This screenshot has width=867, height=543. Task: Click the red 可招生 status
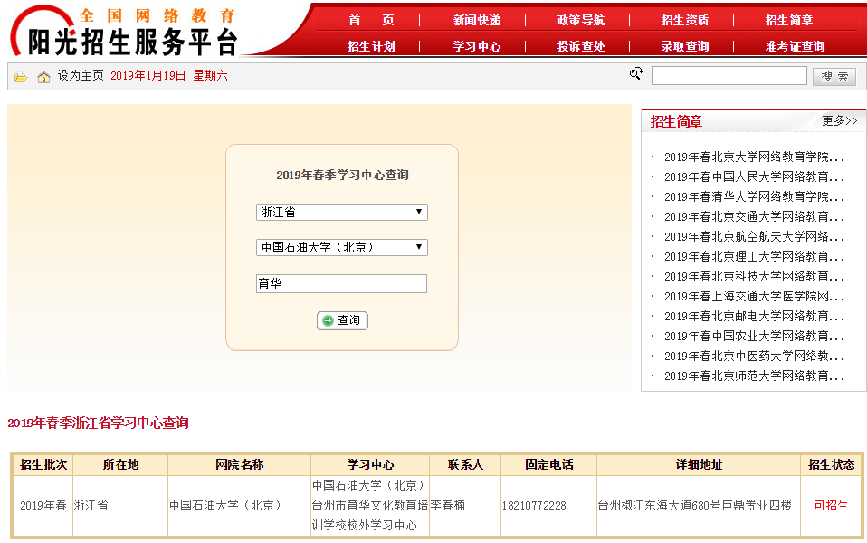[831, 505]
